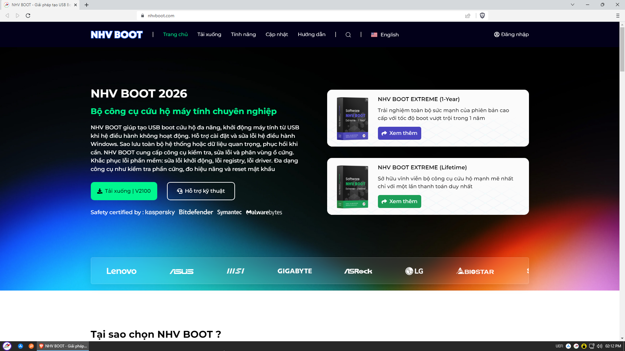This screenshot has height=351, width=625.
Task: Click the NHV BOOT logo
Action: coord(116,34)
